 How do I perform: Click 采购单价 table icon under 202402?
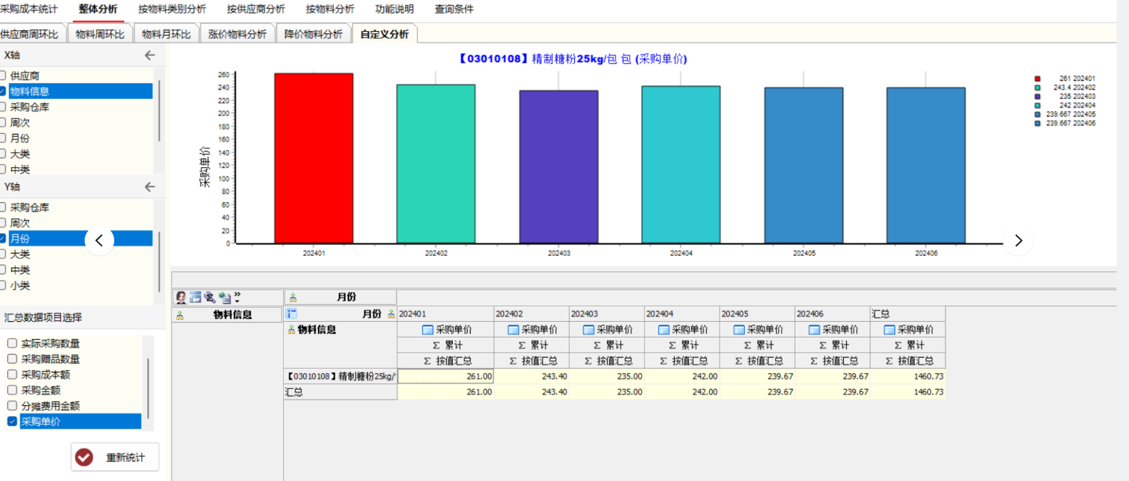coord(513,330)
